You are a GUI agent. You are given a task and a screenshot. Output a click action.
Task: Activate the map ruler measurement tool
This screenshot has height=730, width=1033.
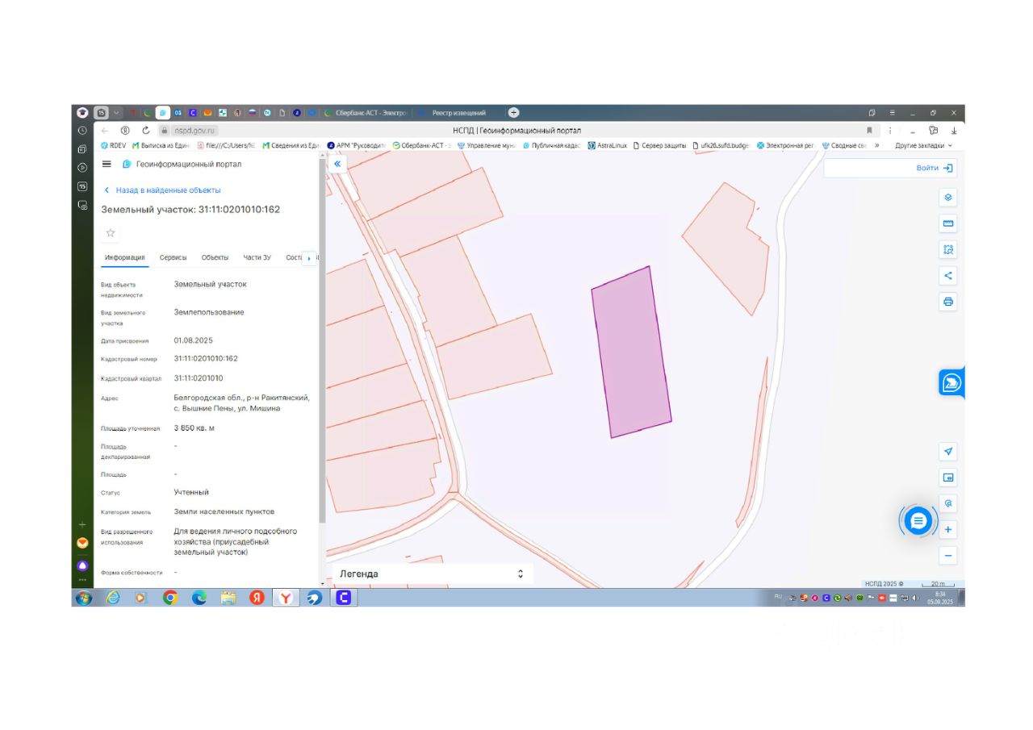pyautogui.click(x=948, y=223)
